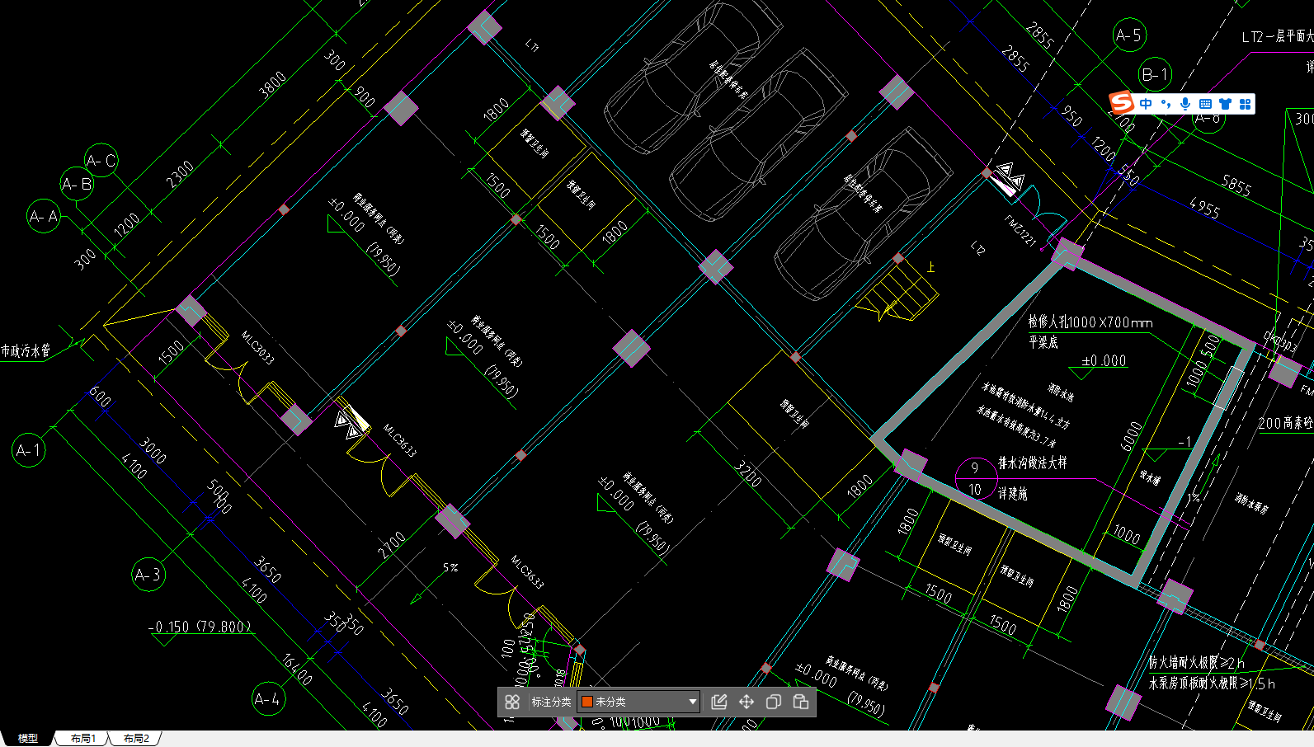Click the FMZ1221 door label
The width and height of the screenshot is (1314, 747).
click(x=1020, y=230)
